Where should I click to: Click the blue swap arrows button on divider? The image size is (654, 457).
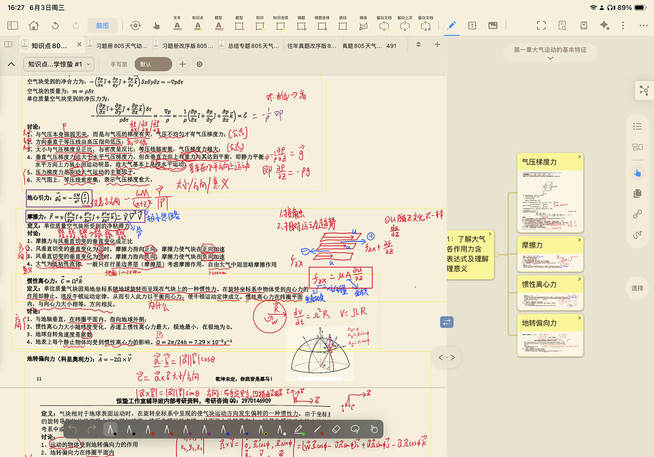point(447,322)
